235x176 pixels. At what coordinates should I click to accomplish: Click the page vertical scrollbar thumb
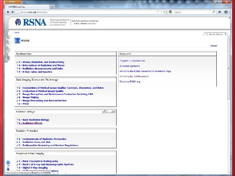(229, 68)
